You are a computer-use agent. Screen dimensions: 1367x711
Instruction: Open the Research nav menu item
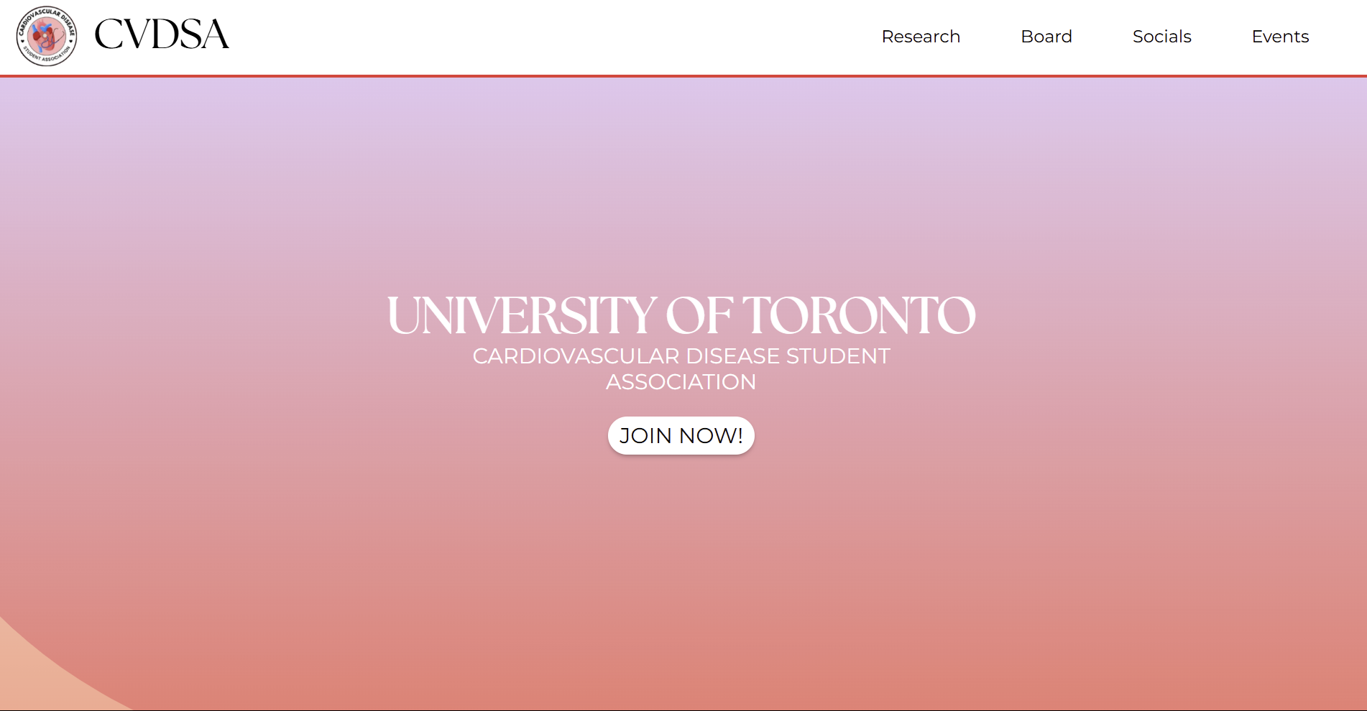921,37
